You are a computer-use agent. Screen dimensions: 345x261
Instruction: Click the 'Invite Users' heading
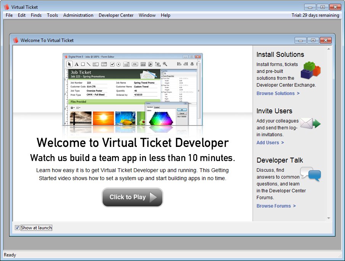coord(274,111)
